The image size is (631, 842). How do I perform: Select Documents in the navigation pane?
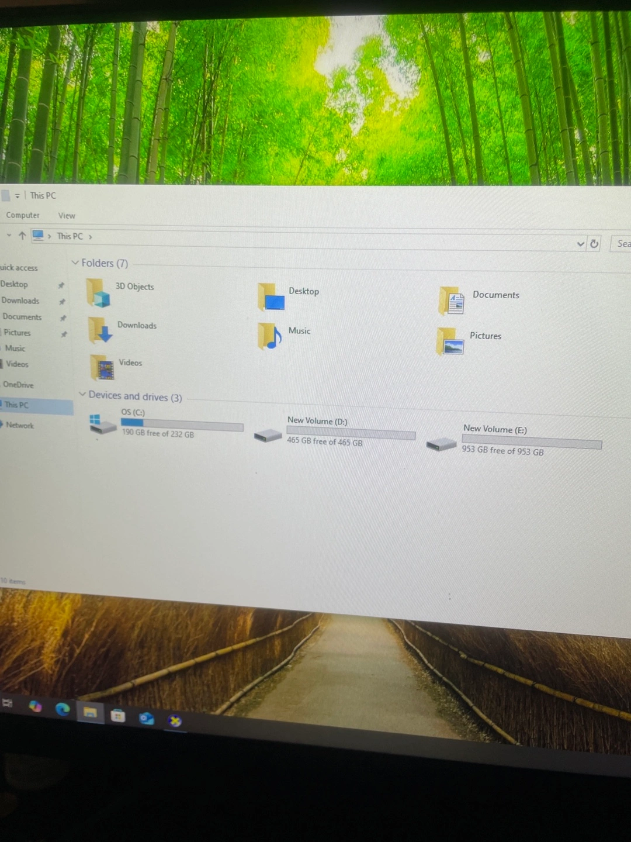[x=22, y=317]
